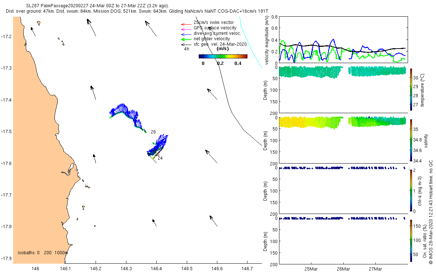Select the '25cm/s swim vector' legend label
436x272 pixels.
point(214,22)
